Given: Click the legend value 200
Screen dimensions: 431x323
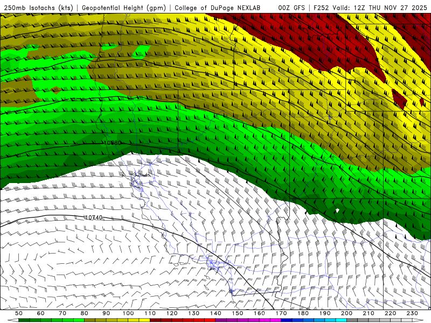Looking at the screenshot, I should coord(347,313).
